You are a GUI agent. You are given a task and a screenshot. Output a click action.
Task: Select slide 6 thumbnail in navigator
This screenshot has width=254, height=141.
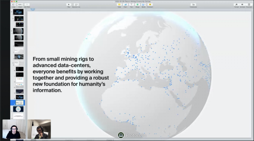click(x=19, y=44)
